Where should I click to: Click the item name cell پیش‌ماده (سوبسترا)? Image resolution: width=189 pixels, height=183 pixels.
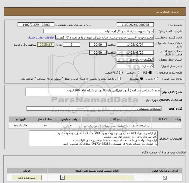pos(116,126)
